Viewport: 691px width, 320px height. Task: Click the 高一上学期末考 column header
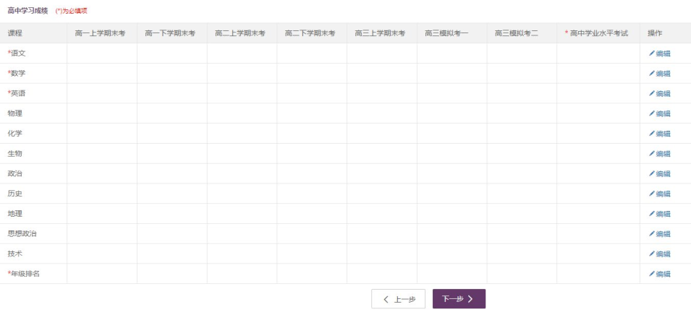point(100,33)
